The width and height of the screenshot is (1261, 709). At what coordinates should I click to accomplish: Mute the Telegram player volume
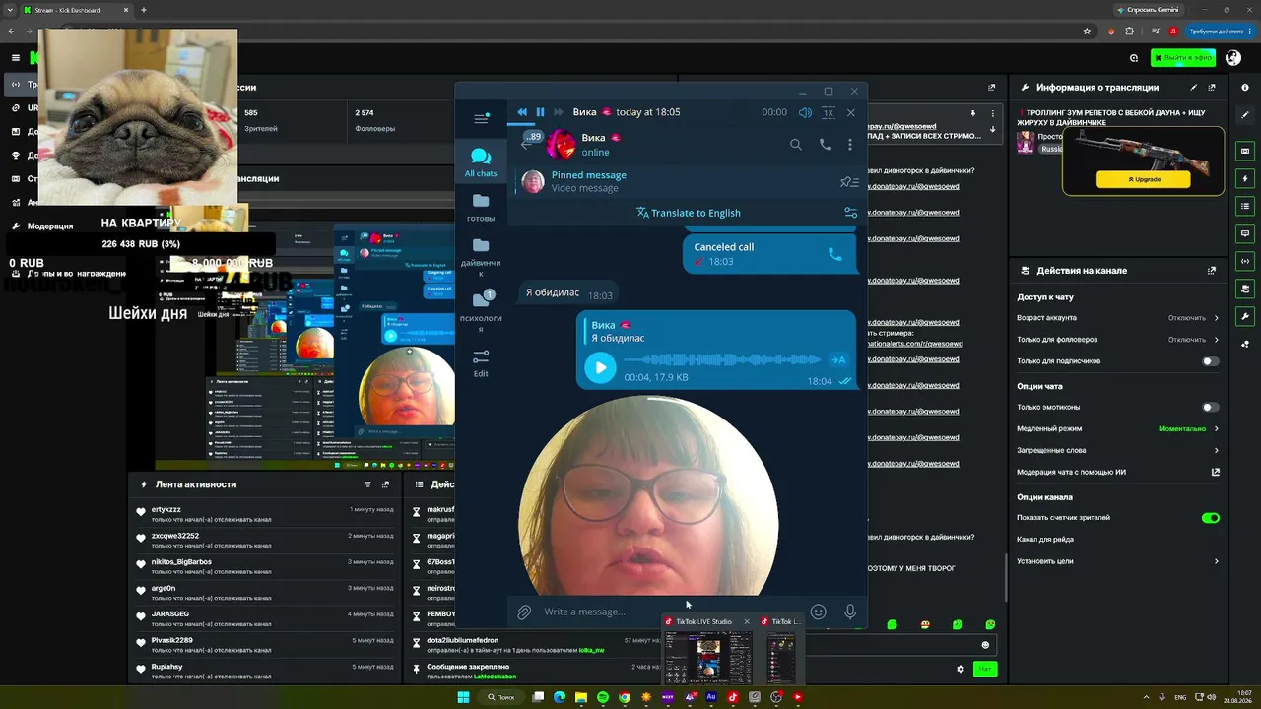click(x=805, y=112)
